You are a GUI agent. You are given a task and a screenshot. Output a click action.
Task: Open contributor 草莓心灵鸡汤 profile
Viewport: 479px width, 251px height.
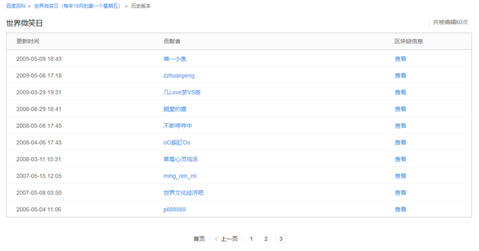click(x=181, y=159)
